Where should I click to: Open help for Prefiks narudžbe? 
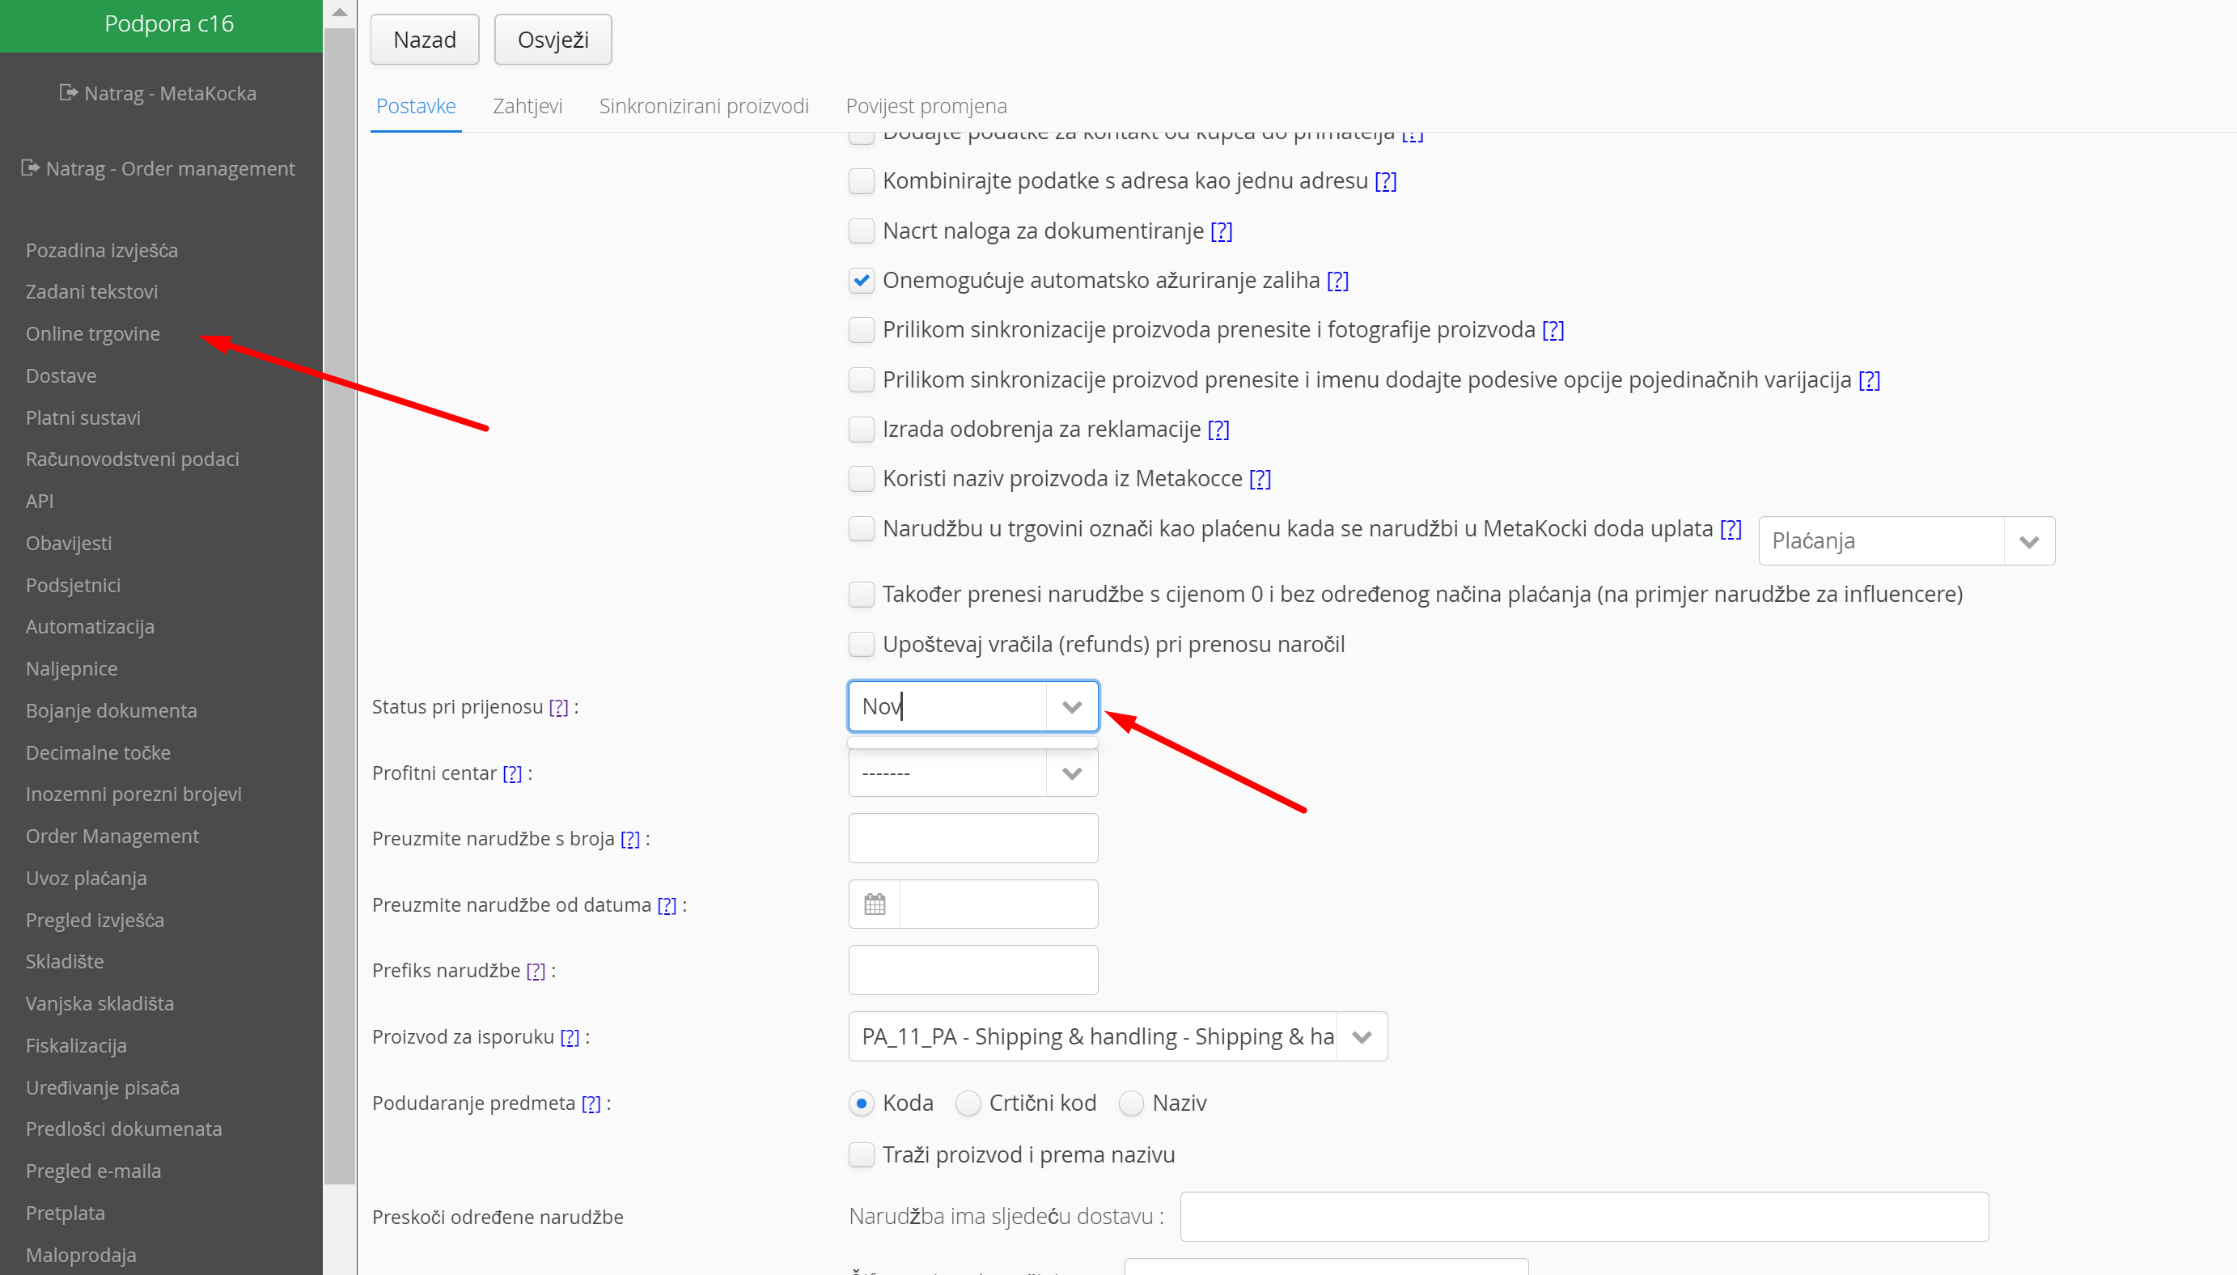[536, 970]
